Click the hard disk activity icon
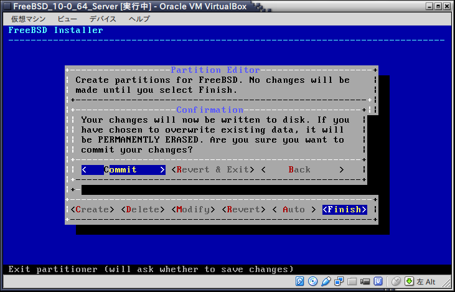Image resolution: width=455 pixels, height=292 pixels. click(x=300, y=282)
